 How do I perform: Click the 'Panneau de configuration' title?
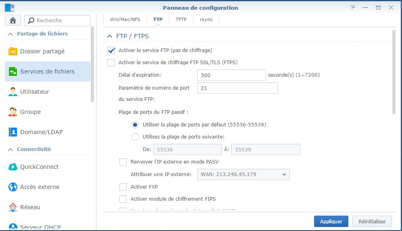pyautogui.click(x=200, y=8)
